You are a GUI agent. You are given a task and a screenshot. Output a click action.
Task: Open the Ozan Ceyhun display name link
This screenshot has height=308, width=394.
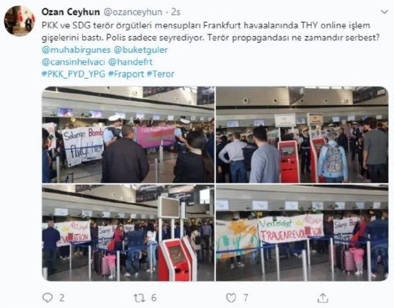71,12
